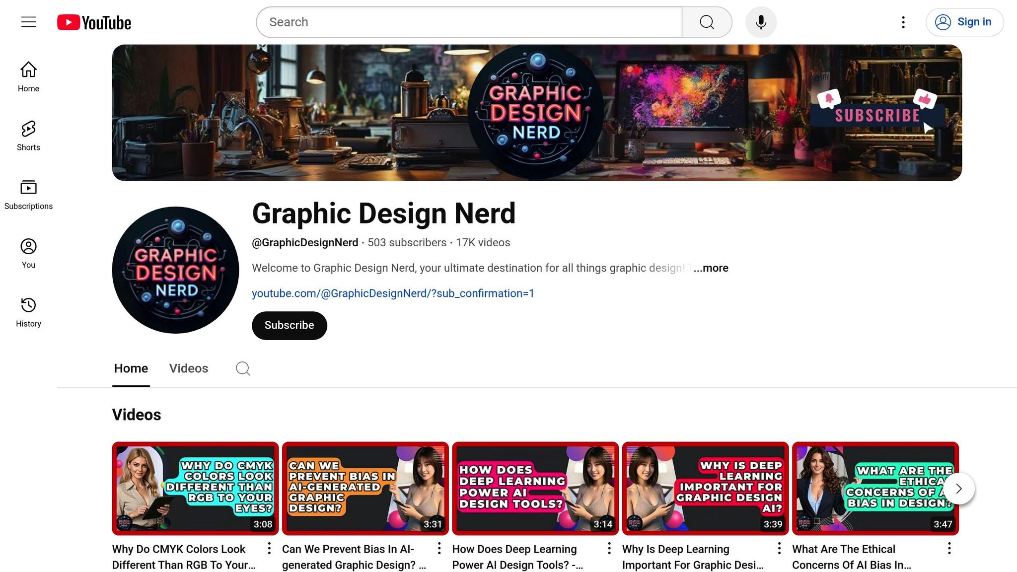View your watch History
This screenshot has height=572, width=1017.
(x=28, y=311)
